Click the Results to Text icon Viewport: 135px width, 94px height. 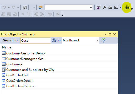coord(3,14)
